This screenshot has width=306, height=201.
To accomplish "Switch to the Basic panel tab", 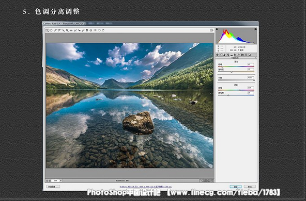I will point(217,55).
